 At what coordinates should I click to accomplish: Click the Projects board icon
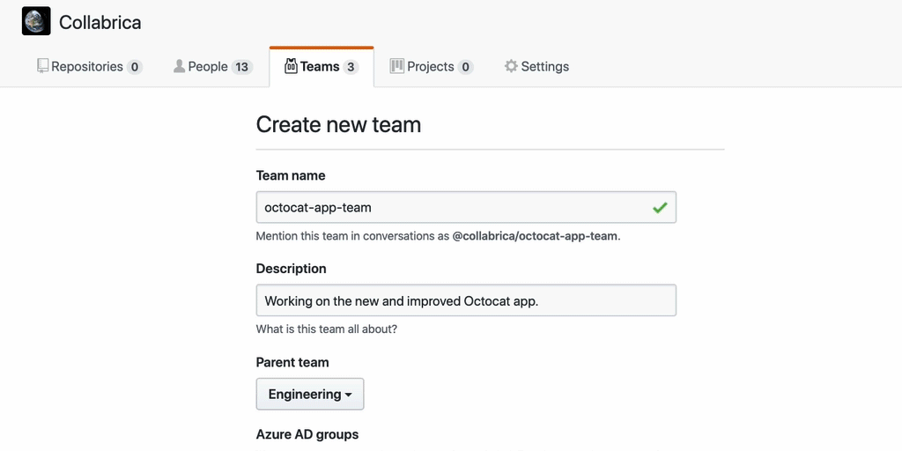coord(397,66)
